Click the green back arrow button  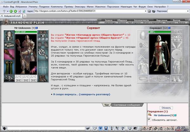point(11,11)
